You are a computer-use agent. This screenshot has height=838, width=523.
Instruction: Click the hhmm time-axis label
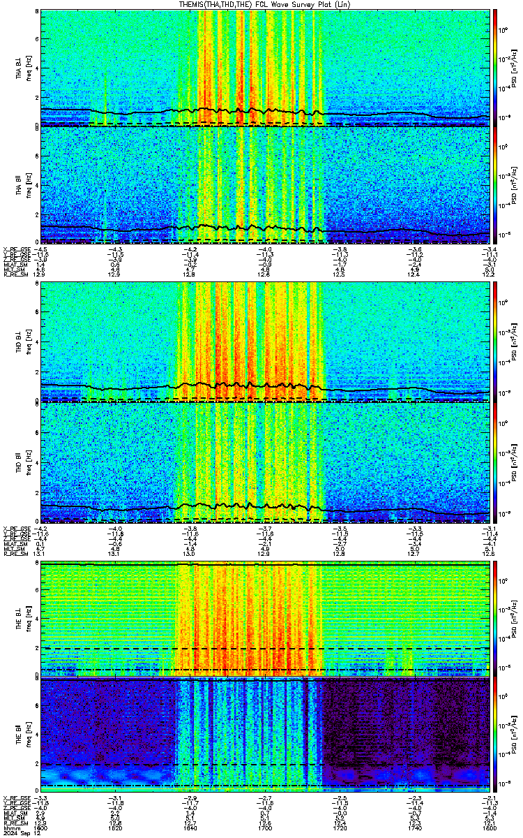pyautogui.click(x=12, y=828)
